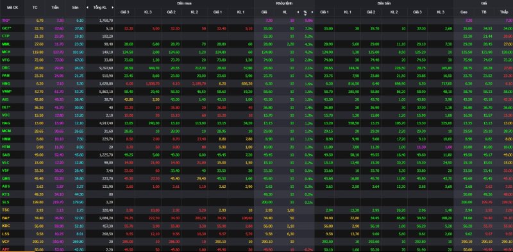The width and height of the screenshot is (513, 252).
Task: Click the right arrow after the % column
Action: 312,12
